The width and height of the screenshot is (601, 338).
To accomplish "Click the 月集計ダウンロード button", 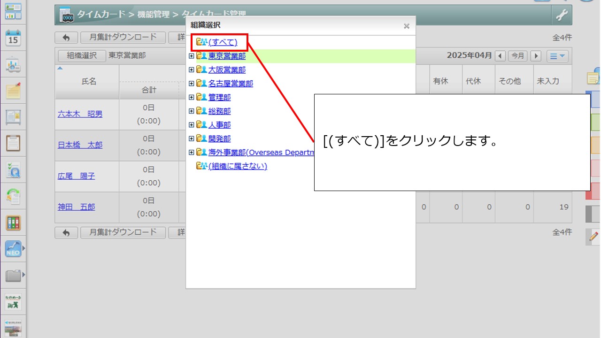I will [123, 37].
